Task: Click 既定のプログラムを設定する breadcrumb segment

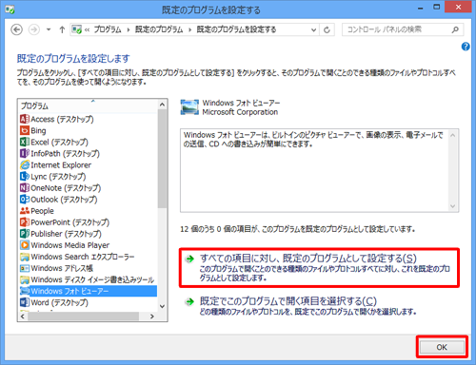Action: pos(236,29)
